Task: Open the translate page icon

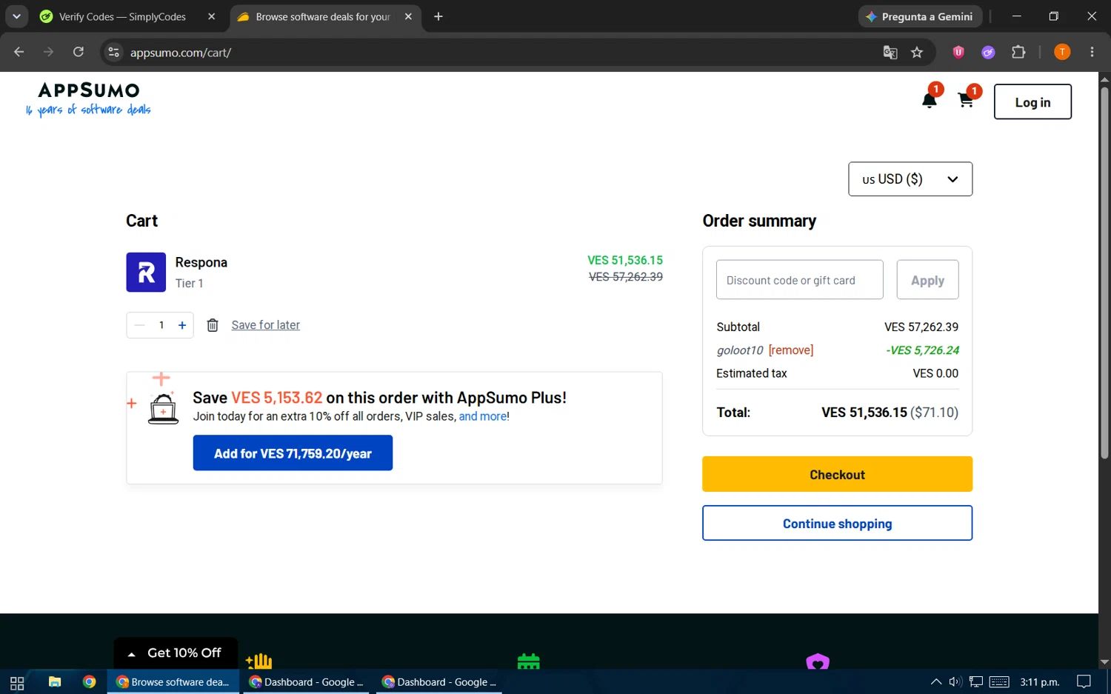Action: pos(890,52)
